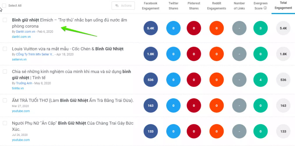Open the sellervn.vn domain link
This screenshot has width=295, height=146.
[x=19, y=59]
